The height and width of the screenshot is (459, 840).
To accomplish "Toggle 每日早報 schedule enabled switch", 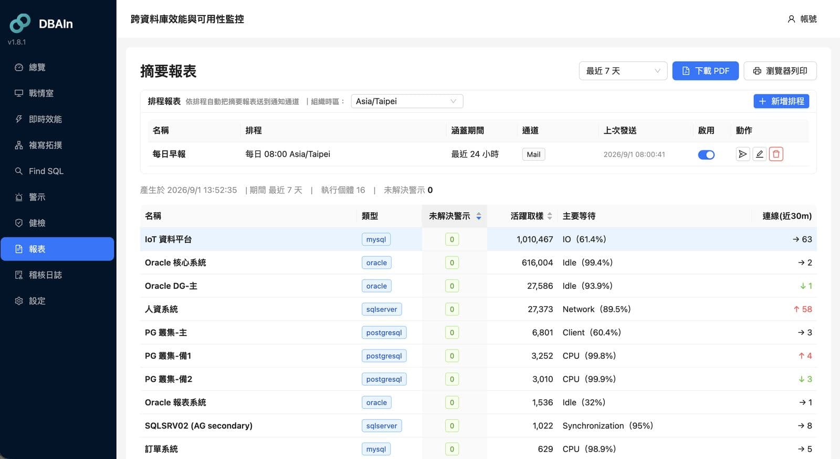I will [x=706, y=155].
